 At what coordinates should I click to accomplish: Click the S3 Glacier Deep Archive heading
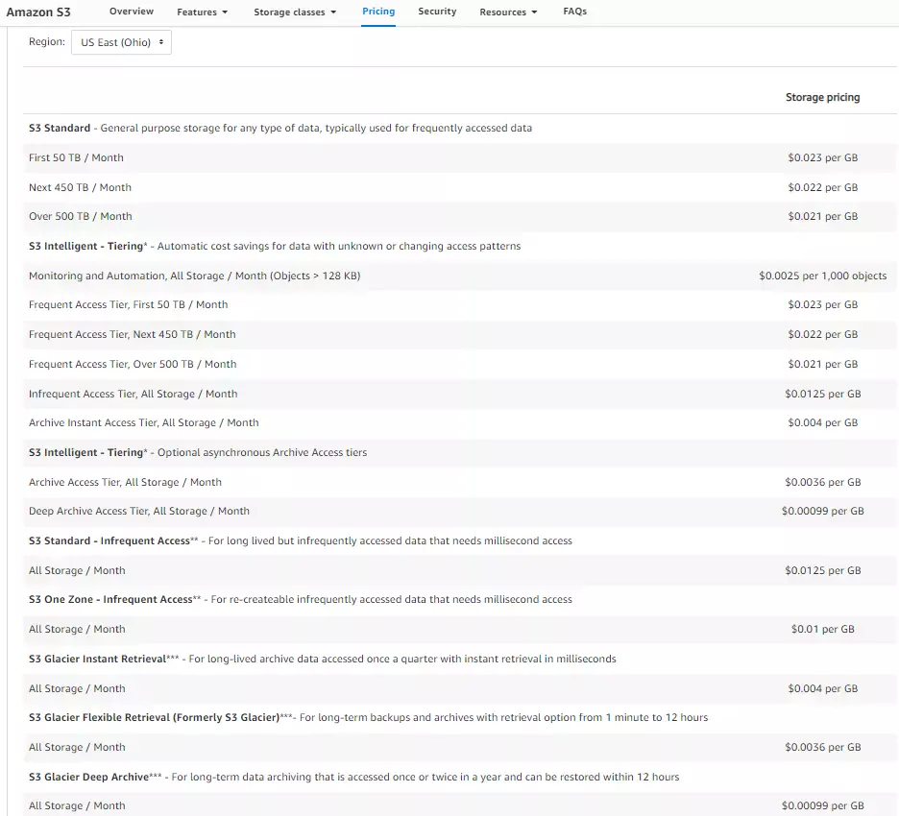pos(88,777)
